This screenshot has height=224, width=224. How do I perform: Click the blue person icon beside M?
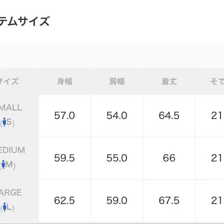[x=3, y=165]
